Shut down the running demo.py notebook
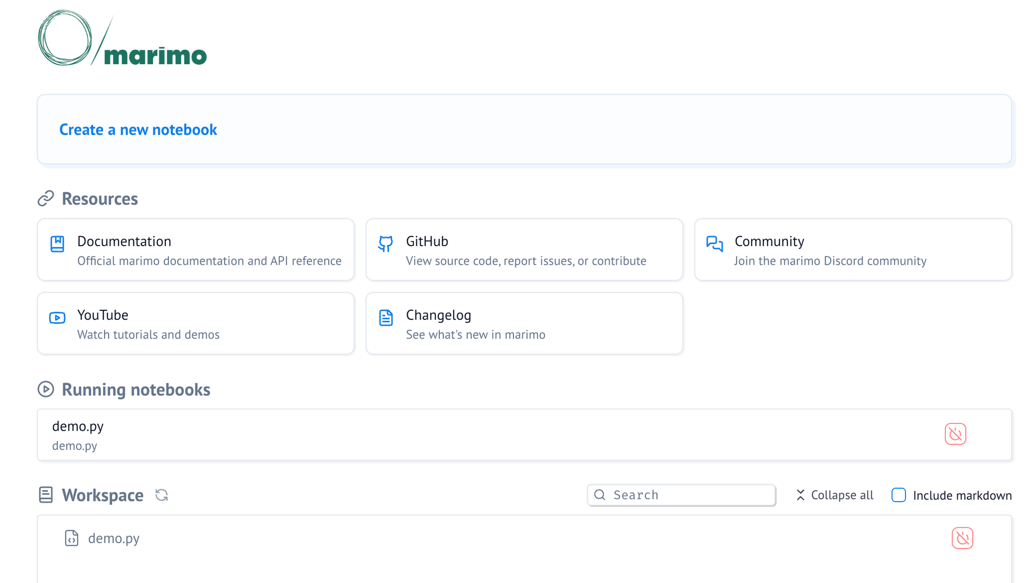Viewport: 1036px width, 583px height. coord(955,434)
